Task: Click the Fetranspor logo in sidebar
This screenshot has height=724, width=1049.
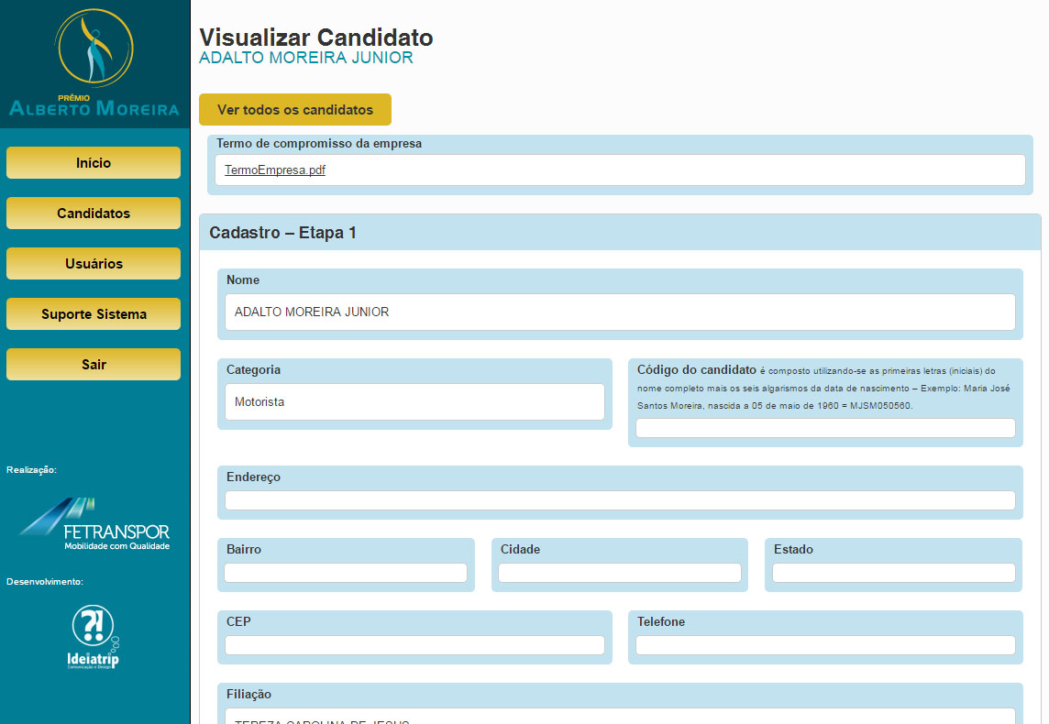Action: [x=94, y=524]
